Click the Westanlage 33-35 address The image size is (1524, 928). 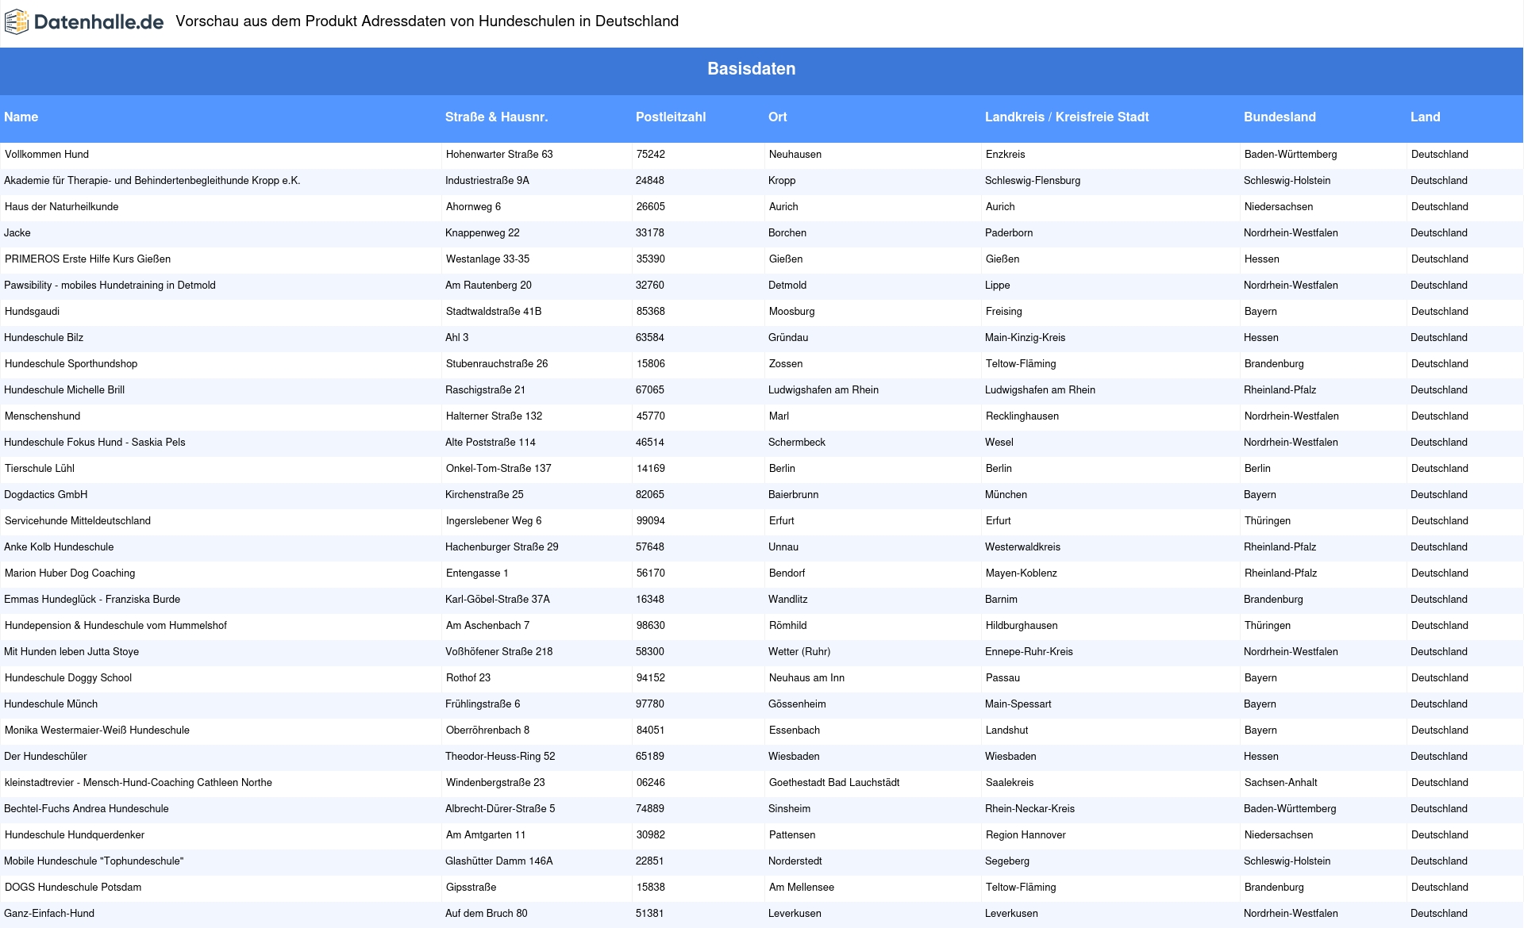(487, 259)
